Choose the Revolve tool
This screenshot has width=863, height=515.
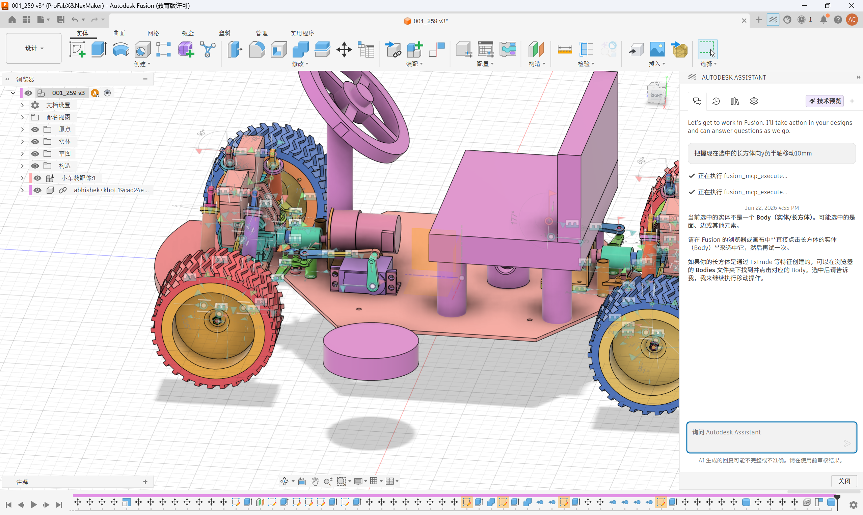tap(120, 49)
